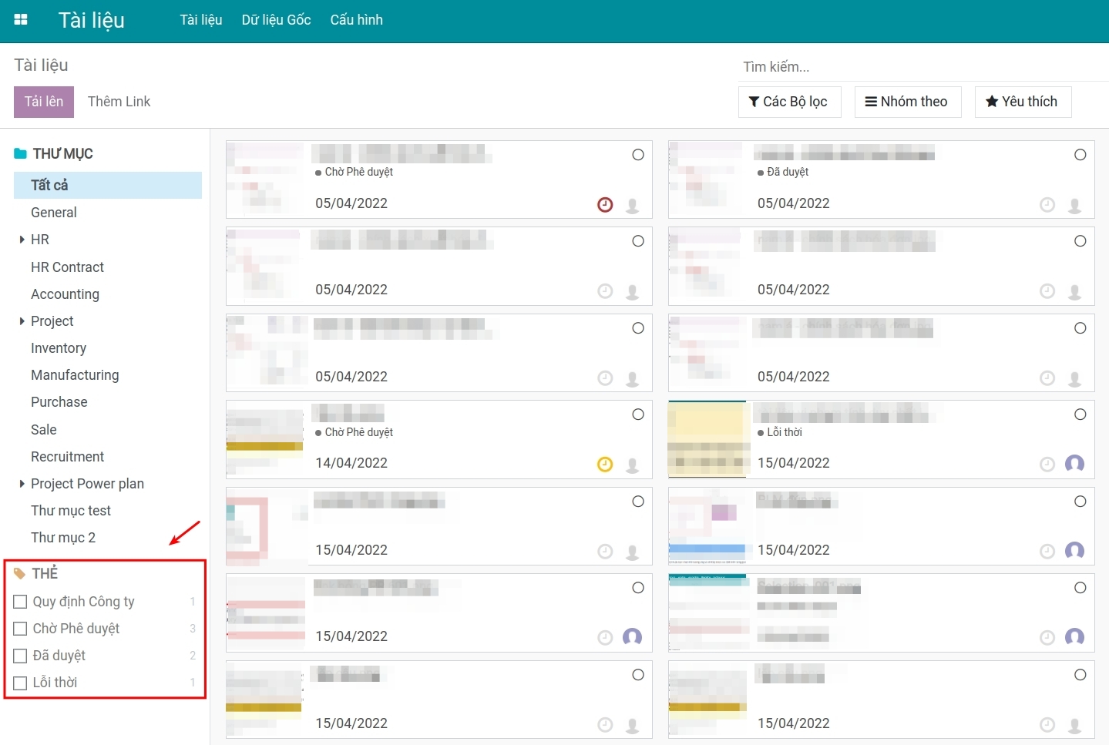
Task: Open the apps grid menu icon
Action: click(21, 20)
